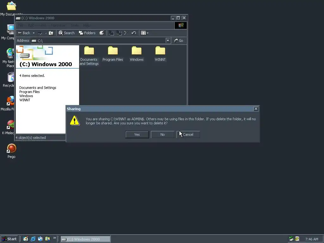Select the Documents and Settings folder

89,56
